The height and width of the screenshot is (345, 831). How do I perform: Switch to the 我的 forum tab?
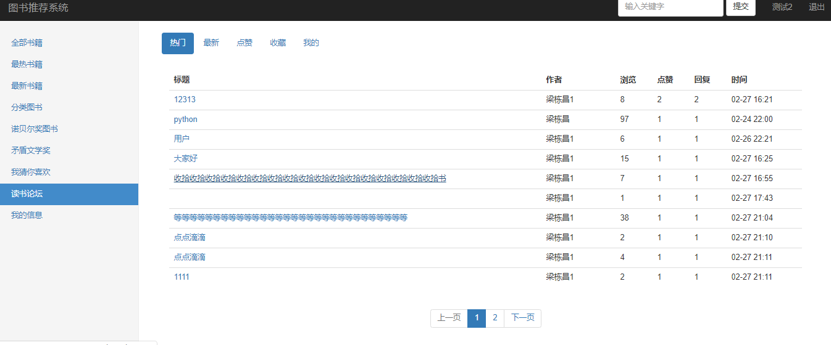(311, 43)
